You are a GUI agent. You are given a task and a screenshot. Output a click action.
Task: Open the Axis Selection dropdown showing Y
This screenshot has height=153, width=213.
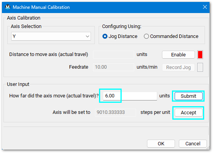click(51, 36)
